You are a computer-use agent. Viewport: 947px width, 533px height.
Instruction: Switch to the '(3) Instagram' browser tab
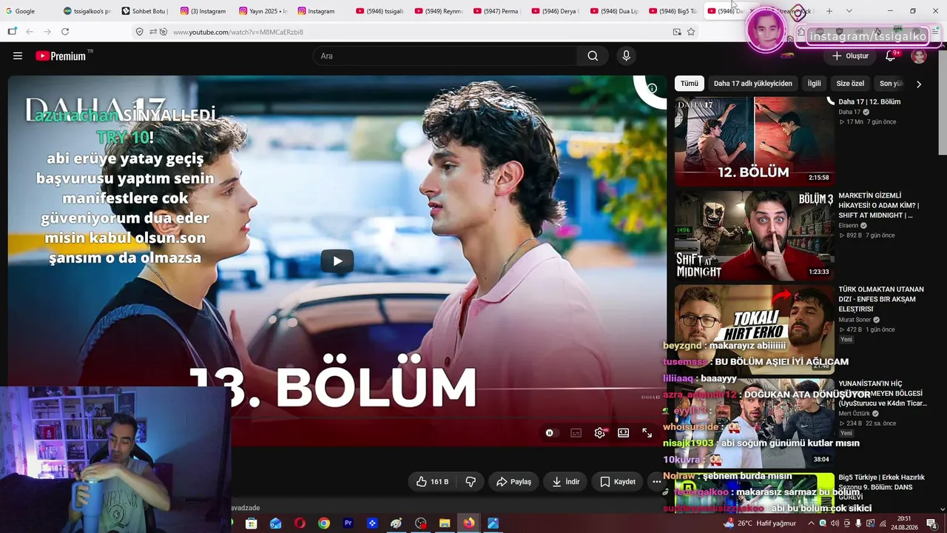click(203, 11)
